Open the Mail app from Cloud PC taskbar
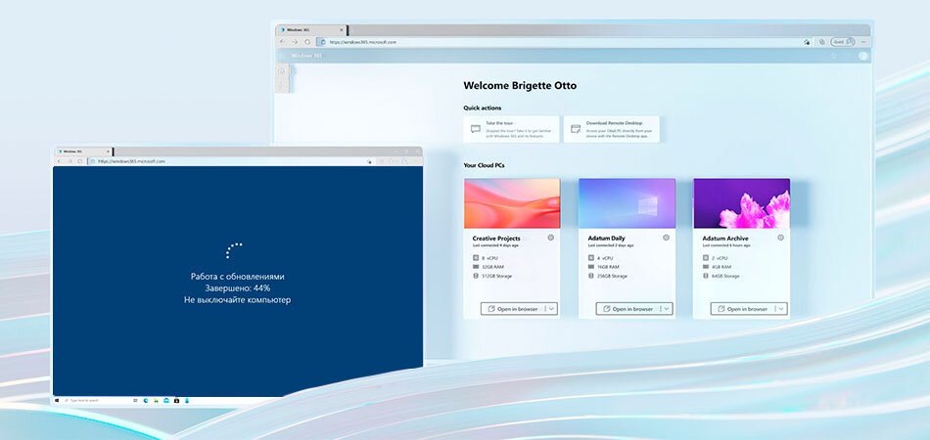 pyautogui.click(x=166, y=400)
